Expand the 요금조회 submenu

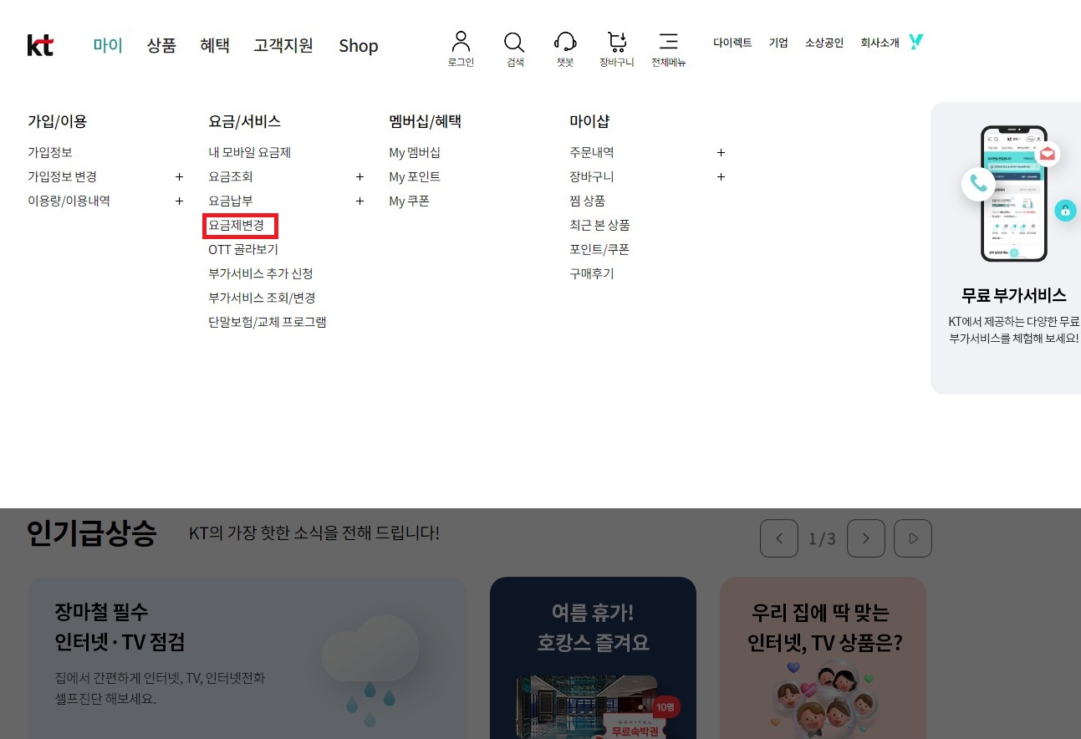(x=359, y=176)
